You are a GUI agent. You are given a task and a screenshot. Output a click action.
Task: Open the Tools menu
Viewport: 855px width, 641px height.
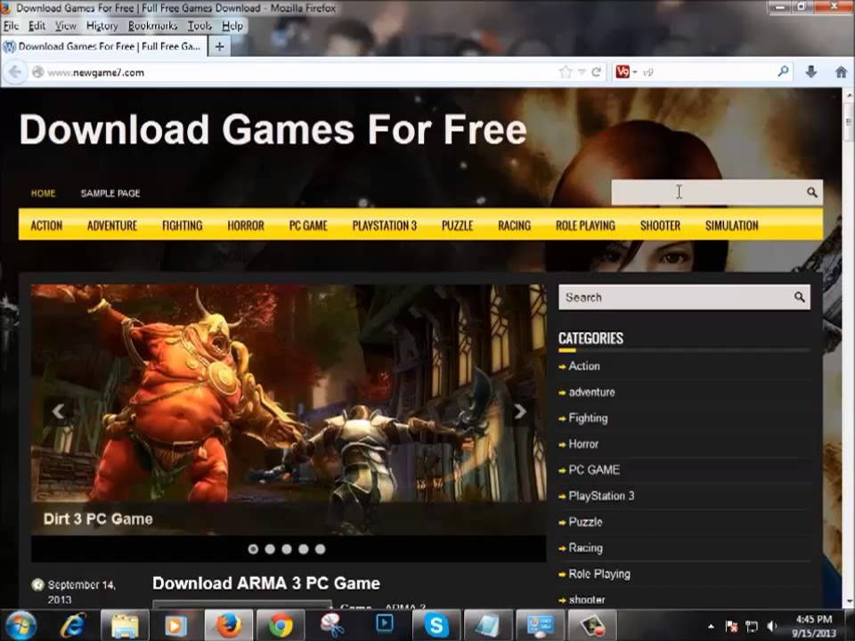tap(199, 26)
